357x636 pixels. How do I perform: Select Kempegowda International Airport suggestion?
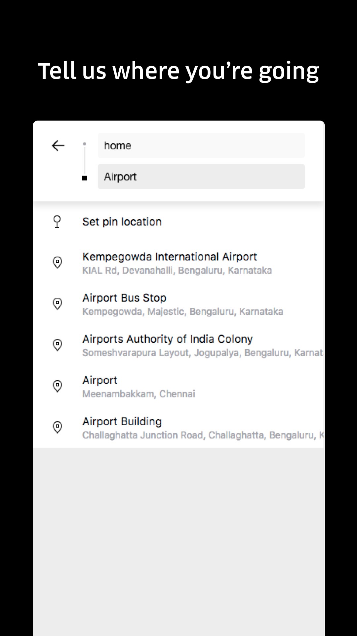click(x=170, y=257)
